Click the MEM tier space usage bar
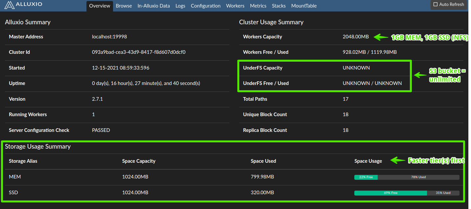471x209 pixels. click(x=407, y=177)
